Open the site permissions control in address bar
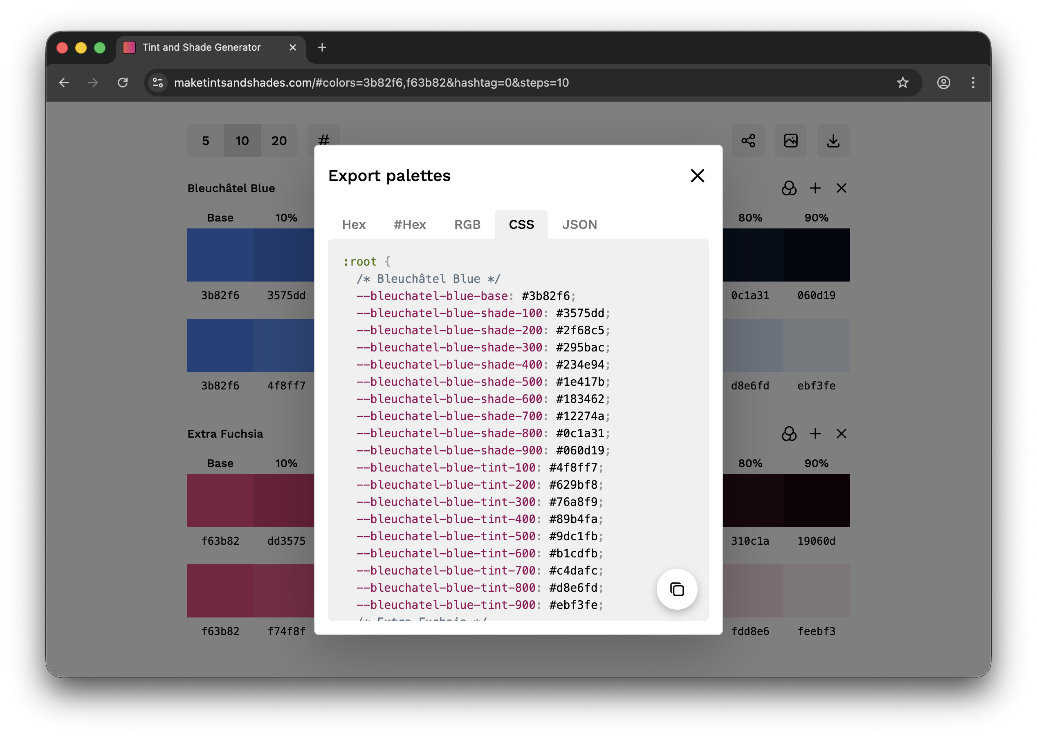Screen dimensions: 1037x738 tap(157, 83)
